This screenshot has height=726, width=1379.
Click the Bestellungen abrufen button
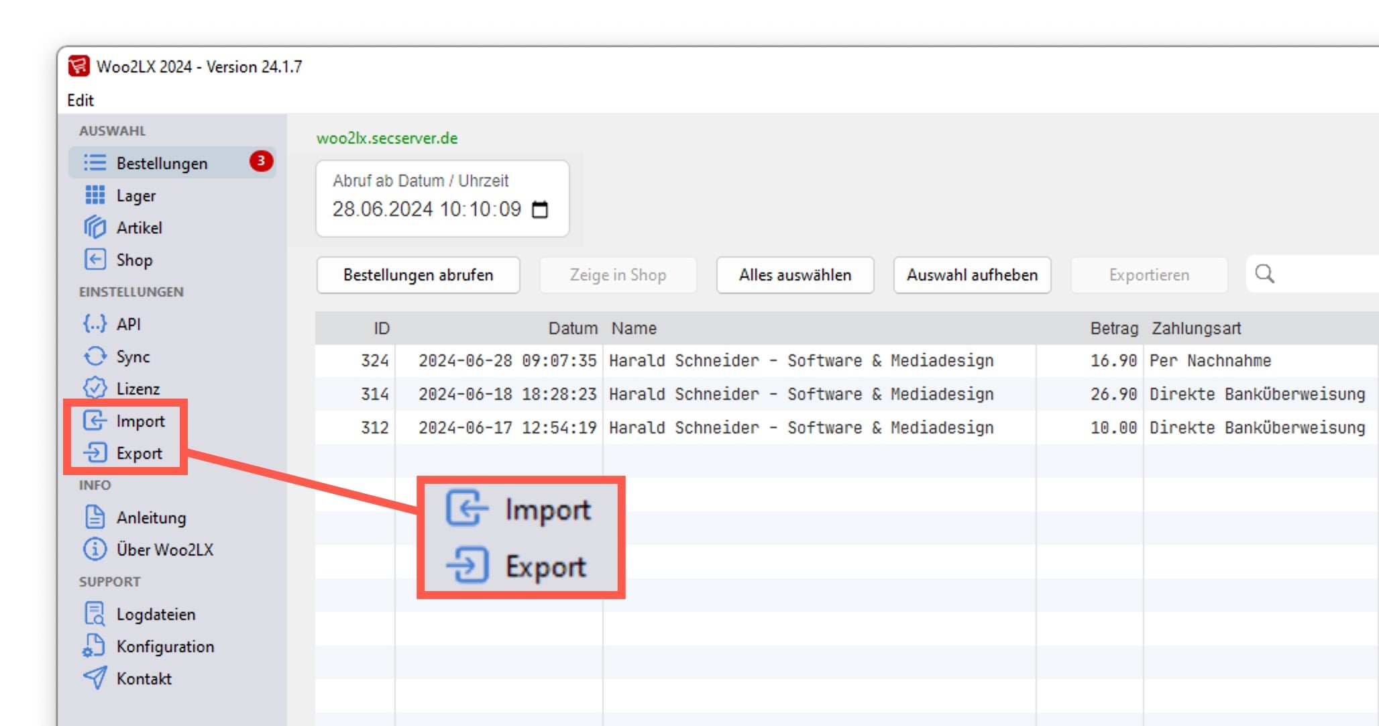(418, 275)
